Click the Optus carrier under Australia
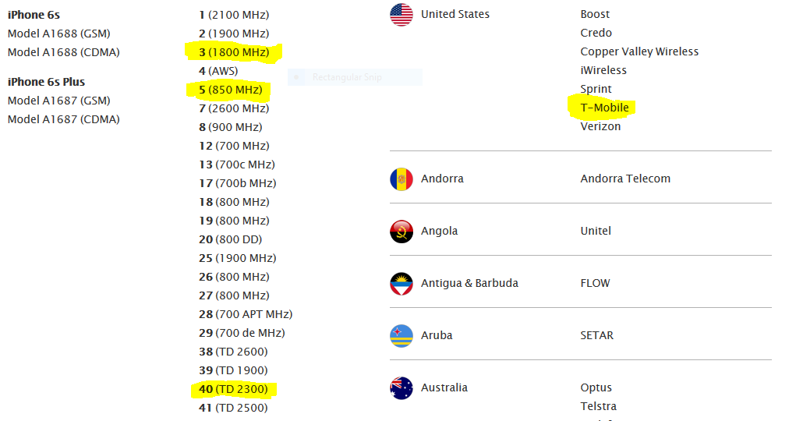 [x=596, y=387]
